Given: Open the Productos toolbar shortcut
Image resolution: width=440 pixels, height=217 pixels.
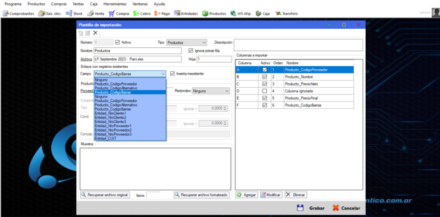Looking at the screenshot, I should [x=214, y=14].
